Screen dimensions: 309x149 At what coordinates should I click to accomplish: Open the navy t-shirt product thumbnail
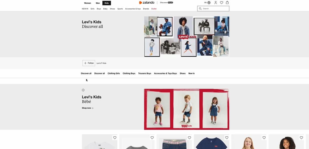(x=211, y=142)
